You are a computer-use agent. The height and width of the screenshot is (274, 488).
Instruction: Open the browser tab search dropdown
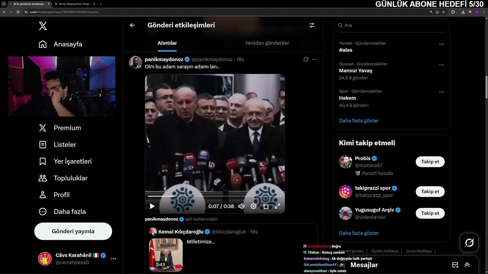coord(3,4)
